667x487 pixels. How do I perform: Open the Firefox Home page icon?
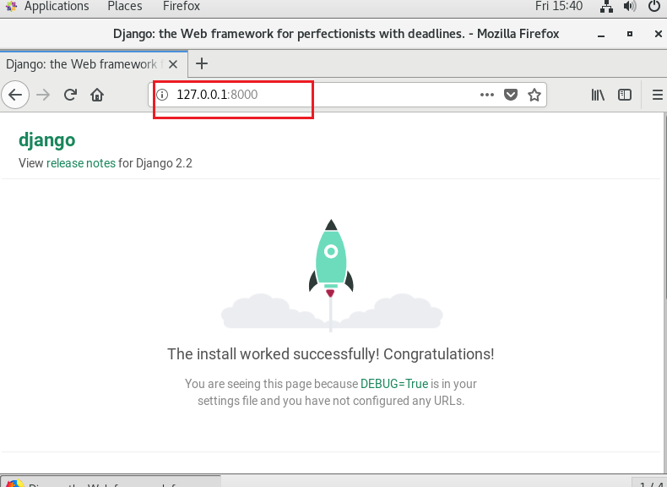[x=97, y=95]
